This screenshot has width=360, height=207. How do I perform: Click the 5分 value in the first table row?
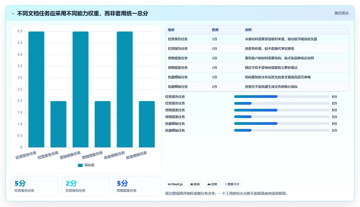214,39
